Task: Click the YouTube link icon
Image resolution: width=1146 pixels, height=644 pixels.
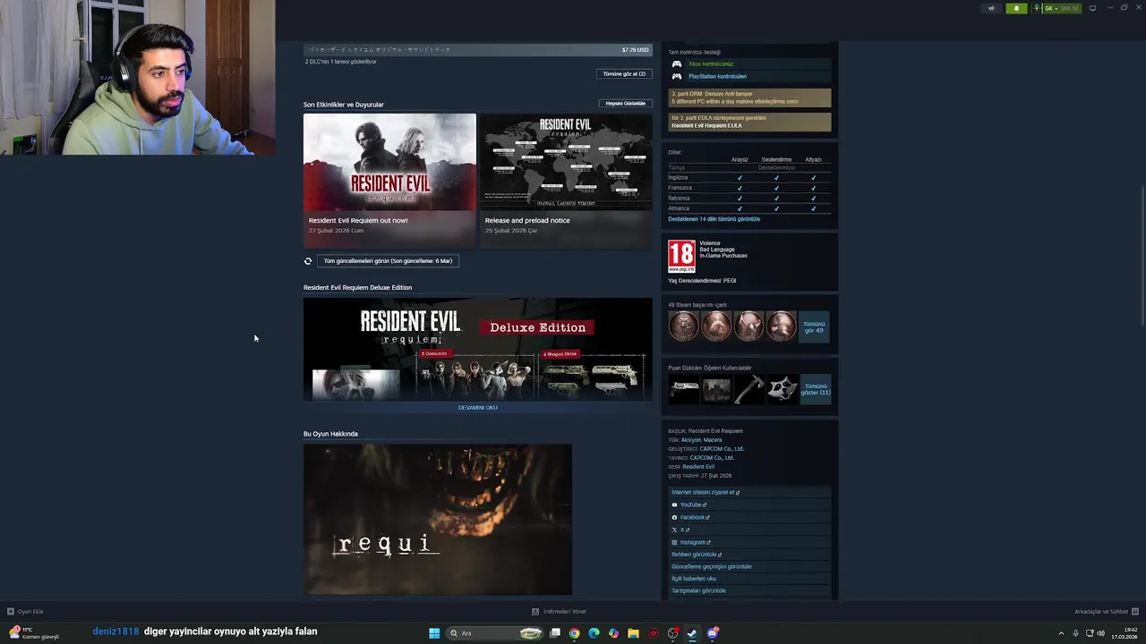Action: [x=674, y=504]
